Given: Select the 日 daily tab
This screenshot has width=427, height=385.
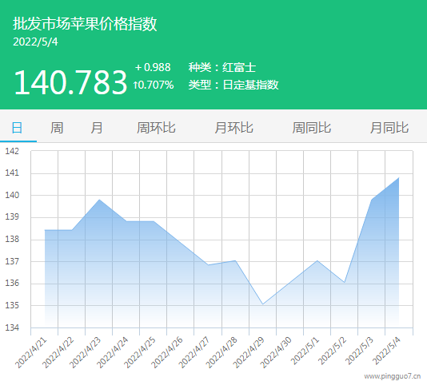Looking at the screenshot, I should [17, 128].
